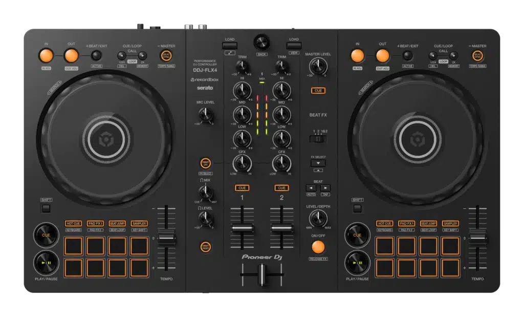Click the crossfader handle
Screen dimensions: 524x317
263,274
